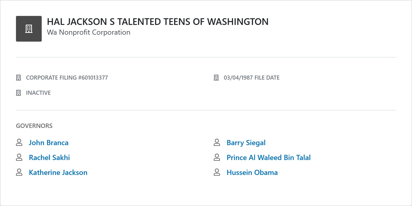Click the person icon beside Prince Al Waleed
Screen dimensions: 412x206
pos(217,157)
